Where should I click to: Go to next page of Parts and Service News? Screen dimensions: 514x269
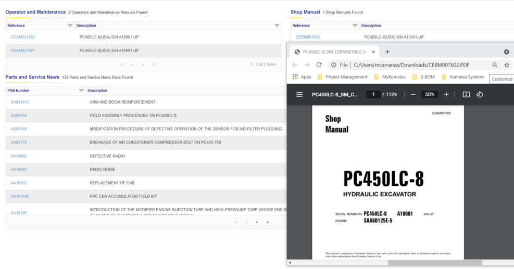point(257,222)
